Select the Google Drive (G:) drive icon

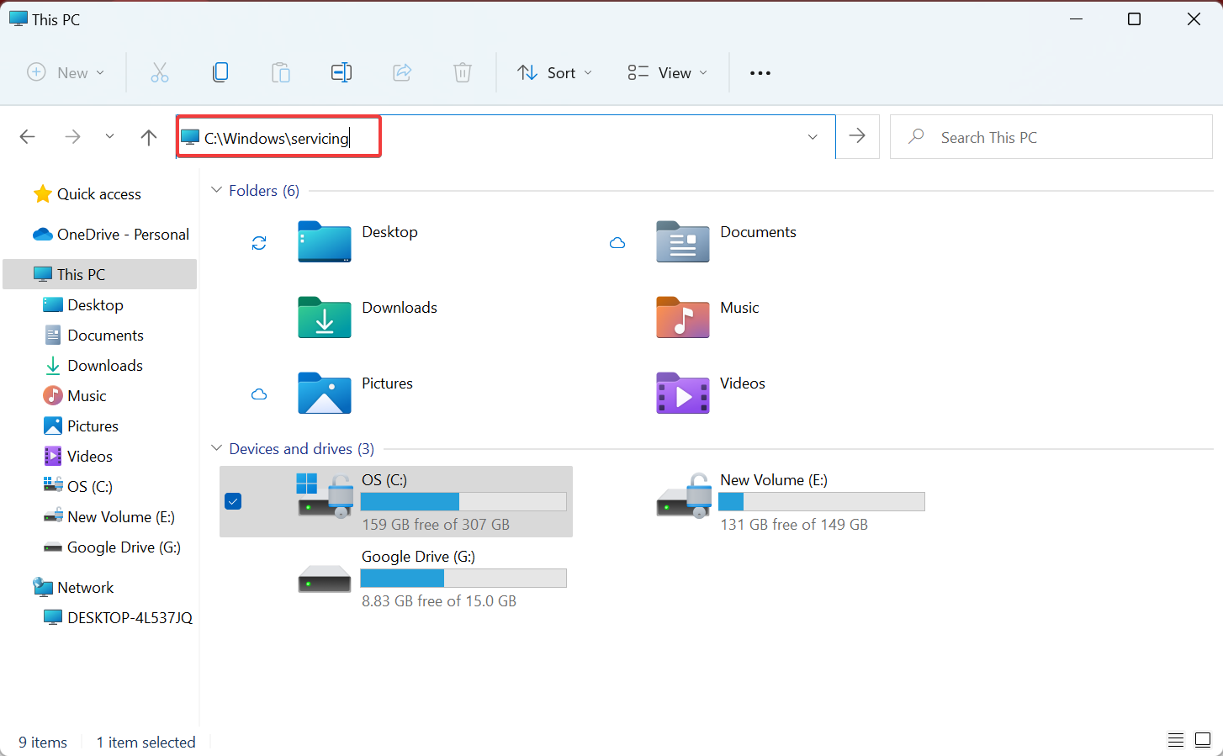pyautogui.click(x=325, y=579)
